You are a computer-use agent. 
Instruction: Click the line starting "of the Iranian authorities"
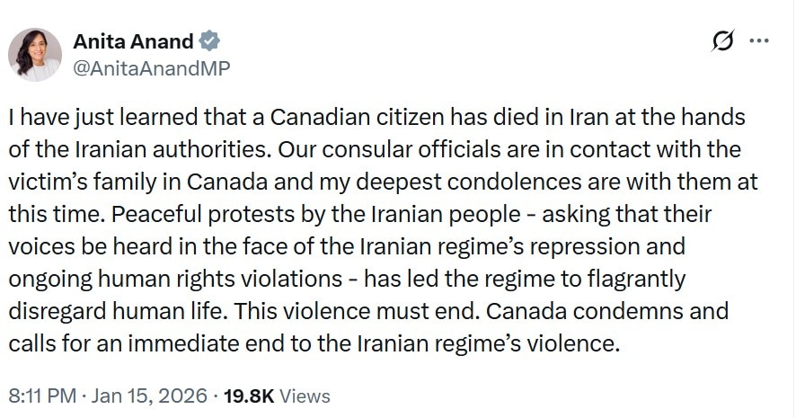pyautogui.click(x=372, y=147)
